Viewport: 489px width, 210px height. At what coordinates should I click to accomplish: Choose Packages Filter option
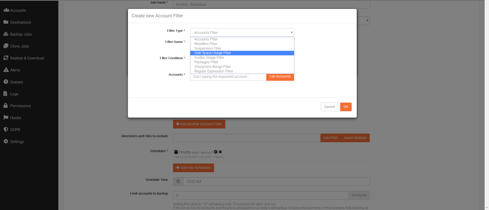coord(242,62)
